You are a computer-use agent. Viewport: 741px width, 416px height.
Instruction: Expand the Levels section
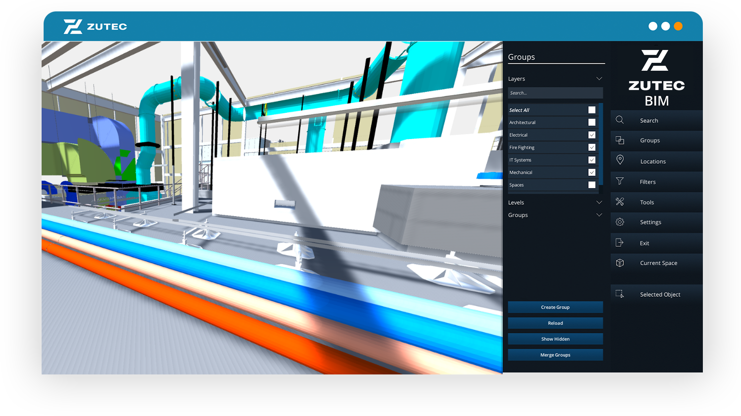[x=599, y=202]
